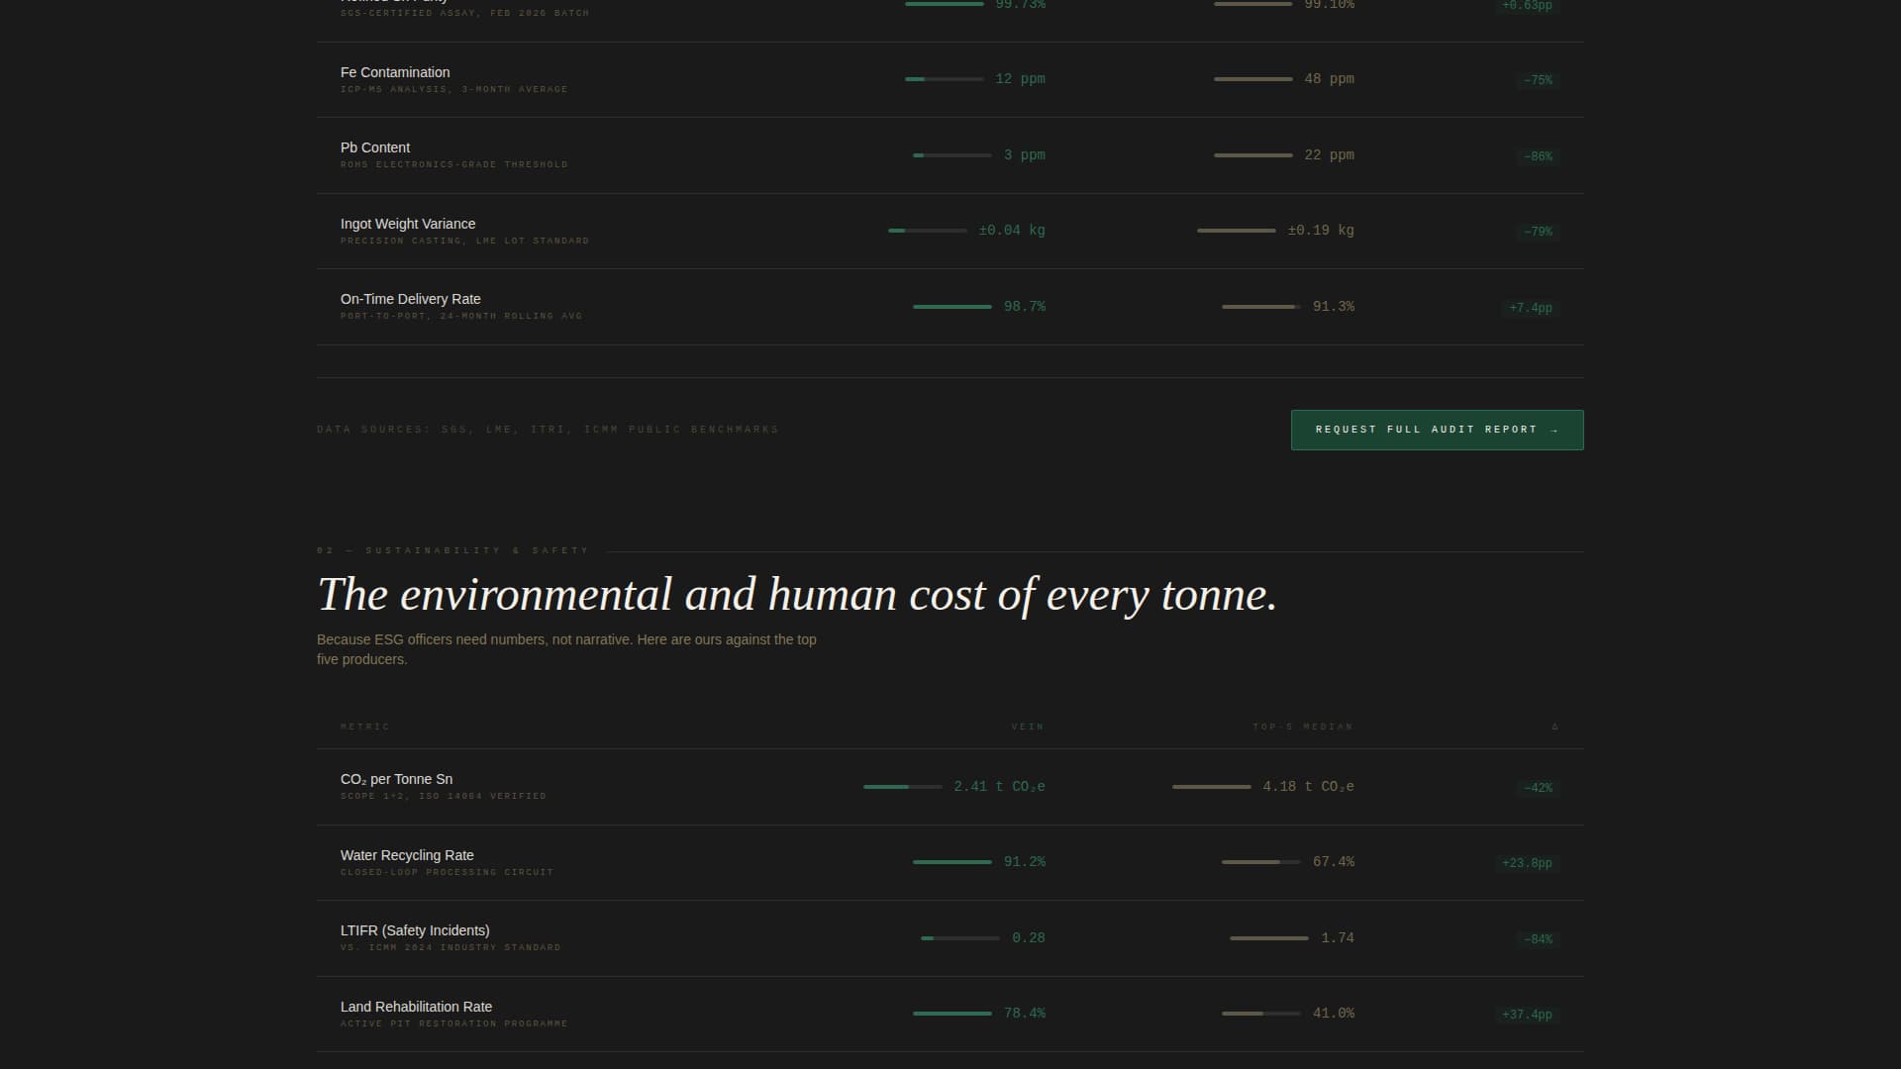Click the -42% CO₂ delta badge
The width and height of the screenshot is (1901, 1069).
pos(1538,788)
